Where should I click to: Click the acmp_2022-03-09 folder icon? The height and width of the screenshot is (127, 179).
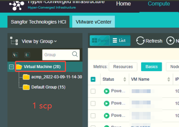pos(26,77)
